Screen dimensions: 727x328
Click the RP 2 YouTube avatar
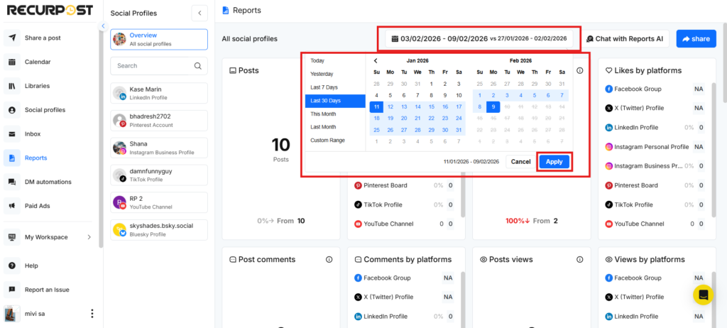point(119,202)
